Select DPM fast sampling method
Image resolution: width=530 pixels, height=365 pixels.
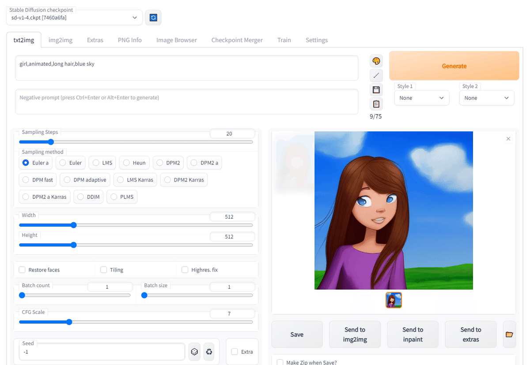[38, 180]
